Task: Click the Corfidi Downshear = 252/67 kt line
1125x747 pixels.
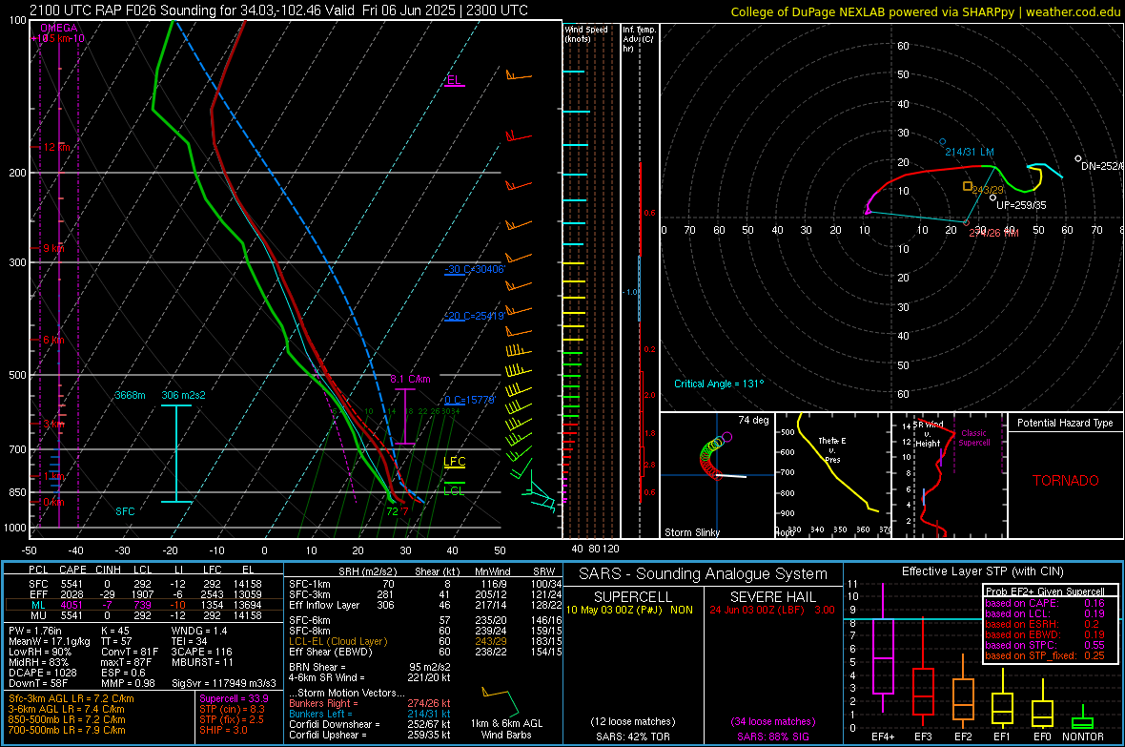Action: 370,724
